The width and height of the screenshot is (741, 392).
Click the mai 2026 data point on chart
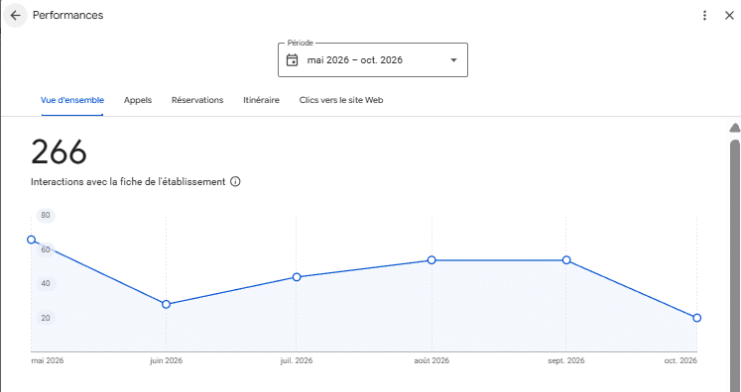coord(31,240)
